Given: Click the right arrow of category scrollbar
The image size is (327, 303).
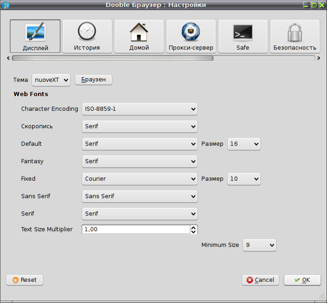Looking at the screenshot, I should pyautogui.click(x=318, y=58).
